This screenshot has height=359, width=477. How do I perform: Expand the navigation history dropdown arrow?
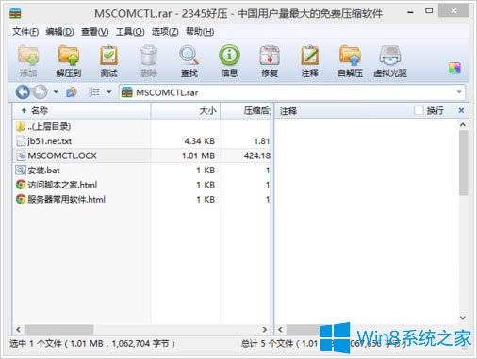tap(56, 92)
